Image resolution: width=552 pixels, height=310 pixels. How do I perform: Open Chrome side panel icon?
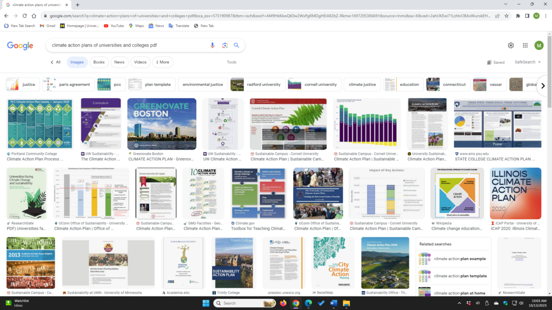pos(527,16)
